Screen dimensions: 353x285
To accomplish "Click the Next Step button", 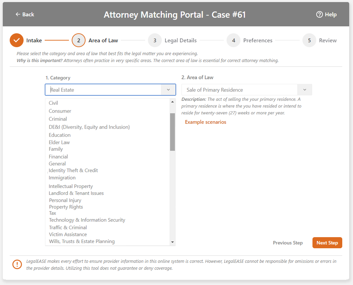I will (x=327, y=243).
